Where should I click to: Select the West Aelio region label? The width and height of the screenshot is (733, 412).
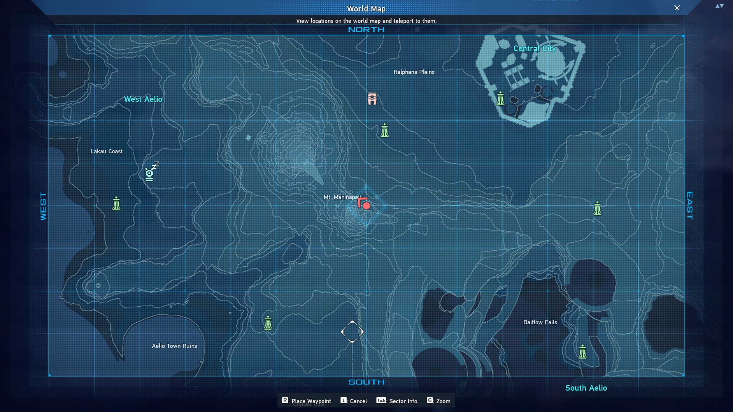(143, 99)
